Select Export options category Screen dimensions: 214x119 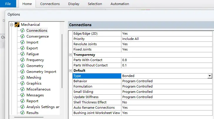click(x=32, y=48)
